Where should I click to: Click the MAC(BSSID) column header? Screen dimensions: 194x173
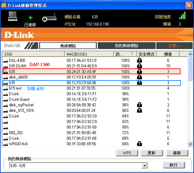89,54
